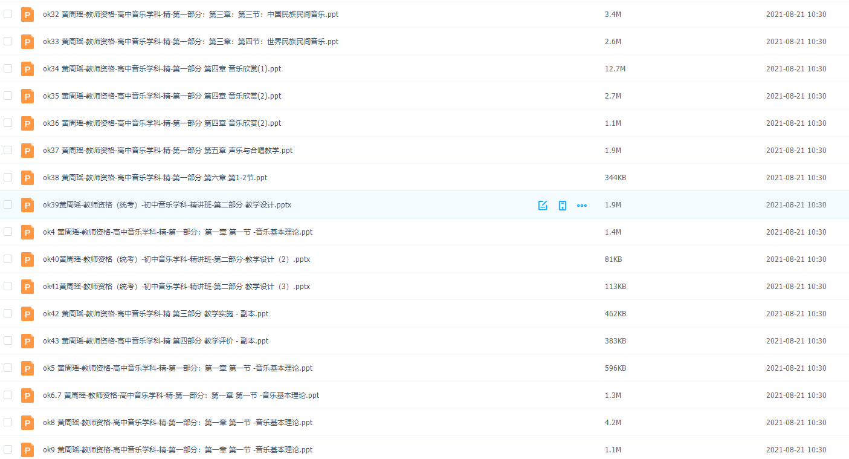Open ok6.7 音乐基本理论 file link
Image resolution: width=849 pixels, height=459 pixels.
(x=180, y=395)
